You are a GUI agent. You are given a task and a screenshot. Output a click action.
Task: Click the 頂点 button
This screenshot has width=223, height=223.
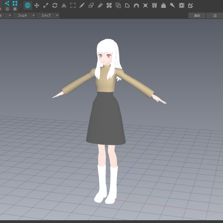[197, 16]
